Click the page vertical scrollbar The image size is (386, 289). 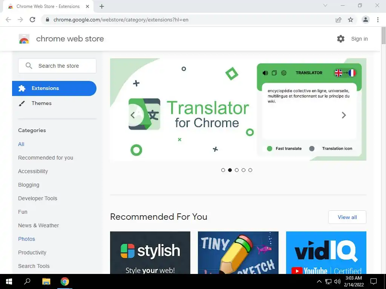(383, 36)
